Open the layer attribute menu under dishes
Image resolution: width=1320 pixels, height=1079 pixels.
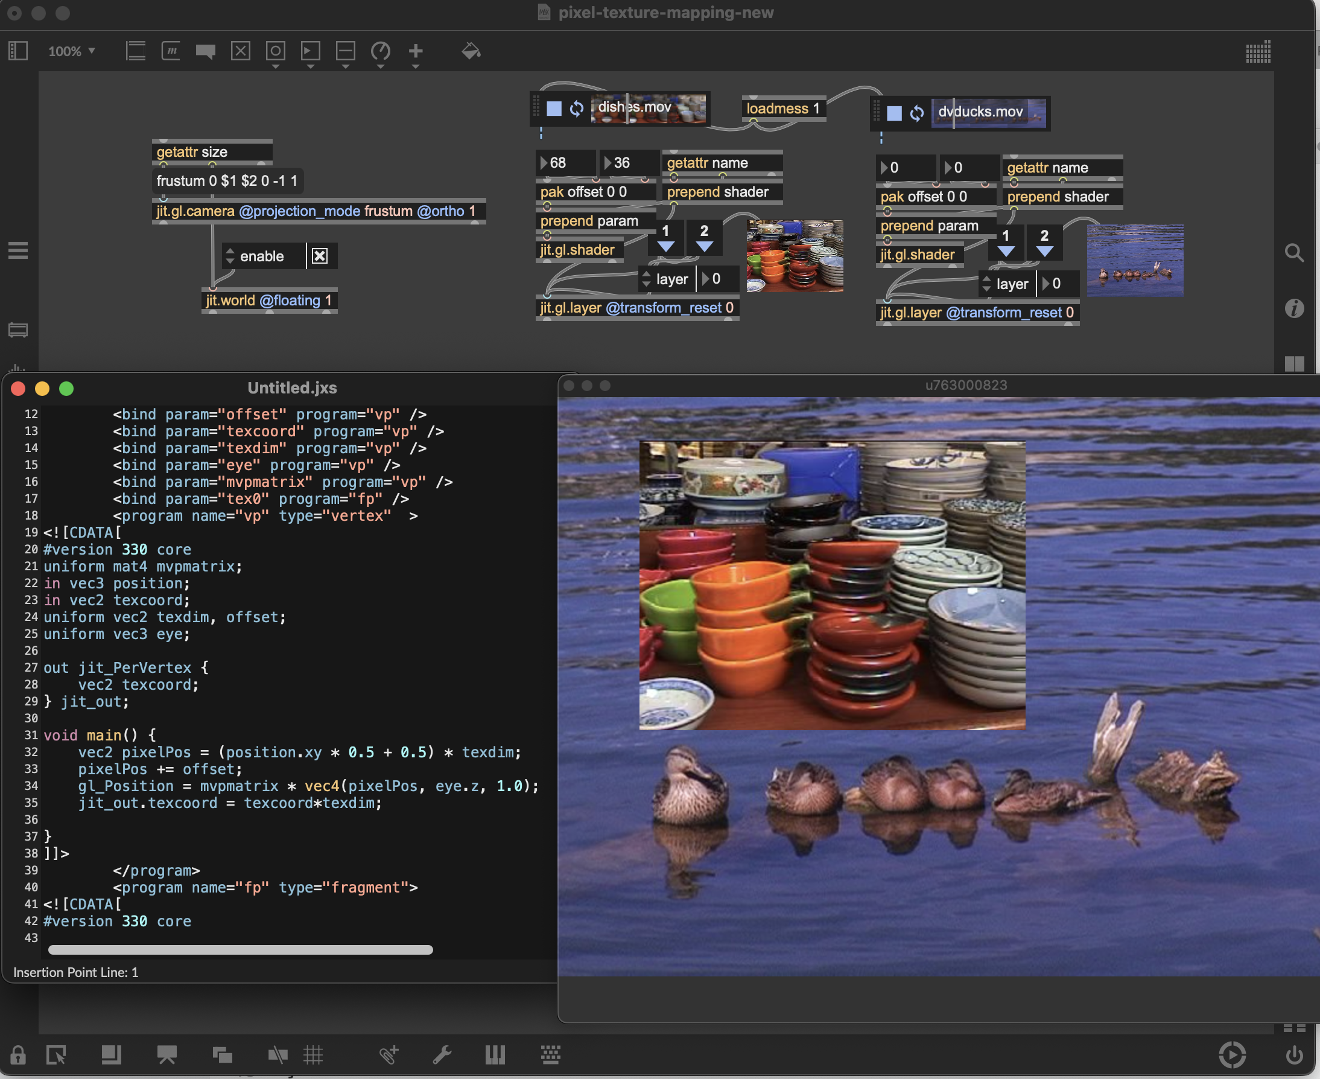(x=646, y=279)
